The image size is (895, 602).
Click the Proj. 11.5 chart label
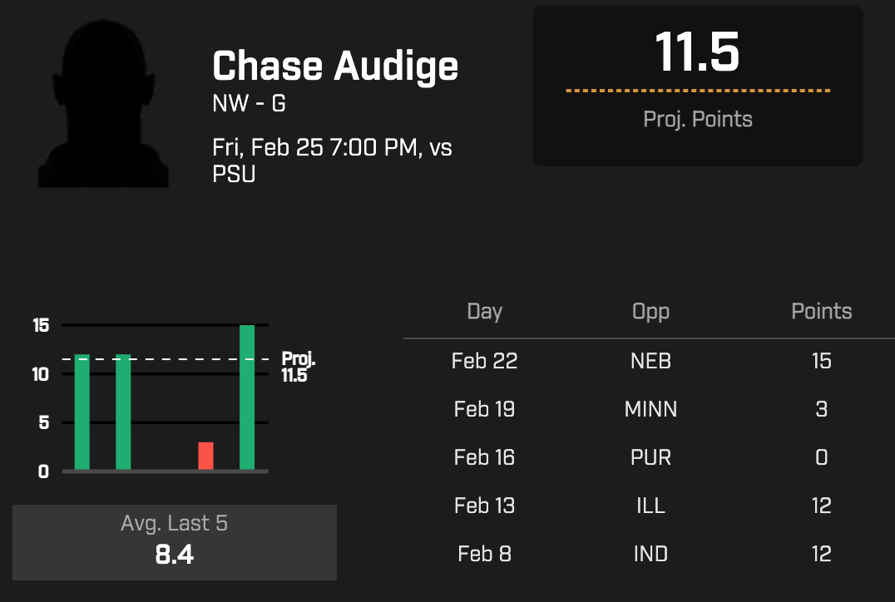(296, 367)
